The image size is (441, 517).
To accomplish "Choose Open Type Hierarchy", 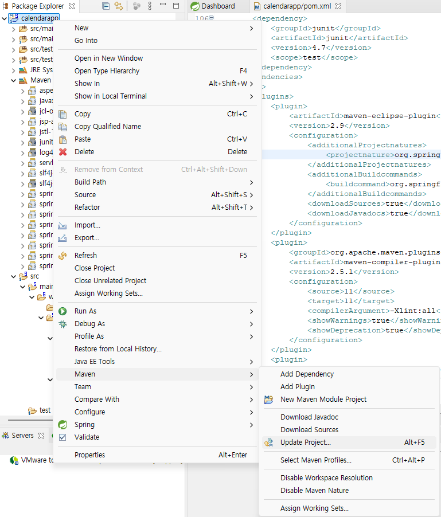I will 157,71.
